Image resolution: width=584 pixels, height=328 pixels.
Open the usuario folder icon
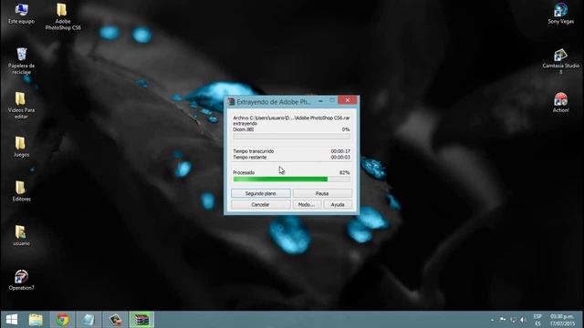pyautogui.click(x=21, y=236)
